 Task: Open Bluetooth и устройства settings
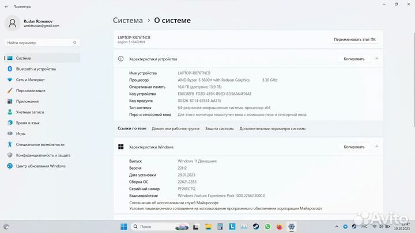[42, 69]
